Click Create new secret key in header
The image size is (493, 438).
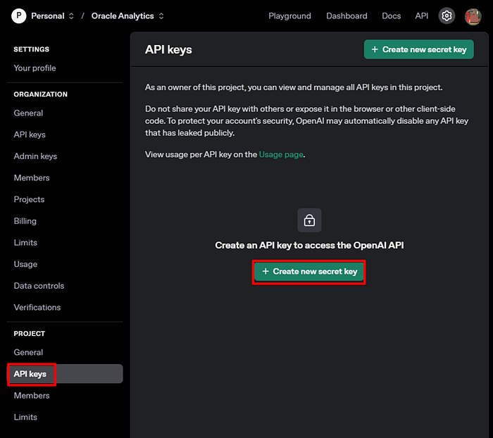click(419, 49)
